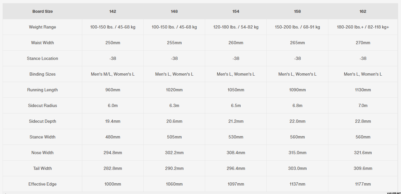The height and width of the screenshot is (194, 401).
Task: Click the 180-260 lbs.+ weight range cell
Action: point(363,27)
